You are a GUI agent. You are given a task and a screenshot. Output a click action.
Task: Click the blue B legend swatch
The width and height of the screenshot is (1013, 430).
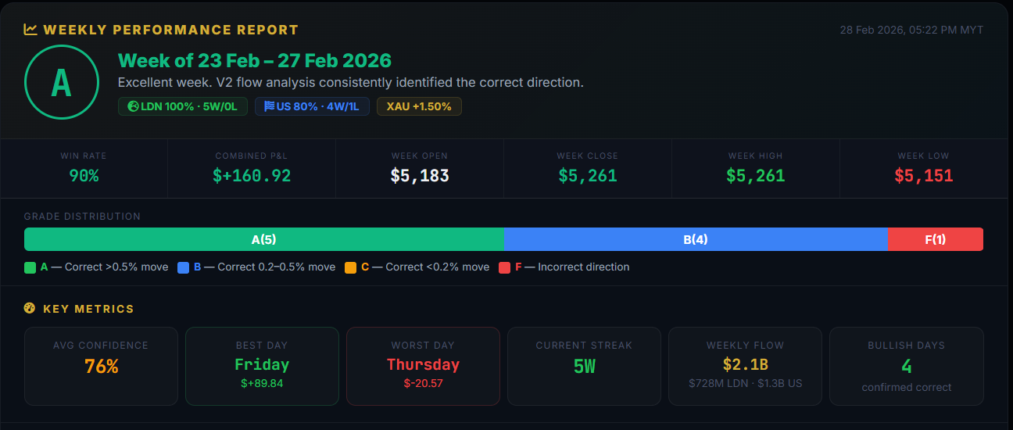(184, 267)
